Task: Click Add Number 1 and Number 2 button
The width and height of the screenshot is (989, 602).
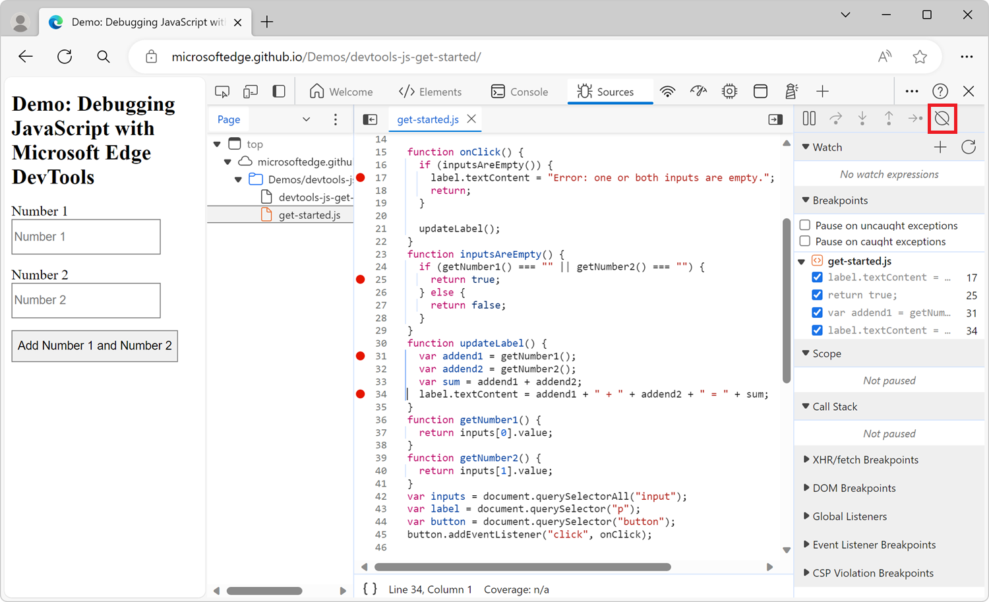Action: pyautogui.click(x=94, y=346)
